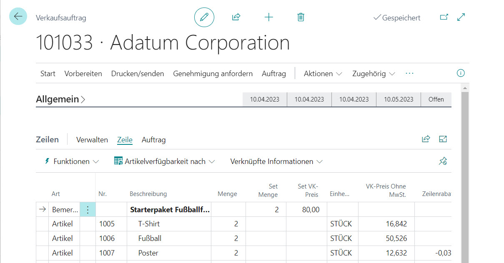Click price 16,842 in T-Shirt row
Screen dimensions: 504x263
tap(386, 224)
